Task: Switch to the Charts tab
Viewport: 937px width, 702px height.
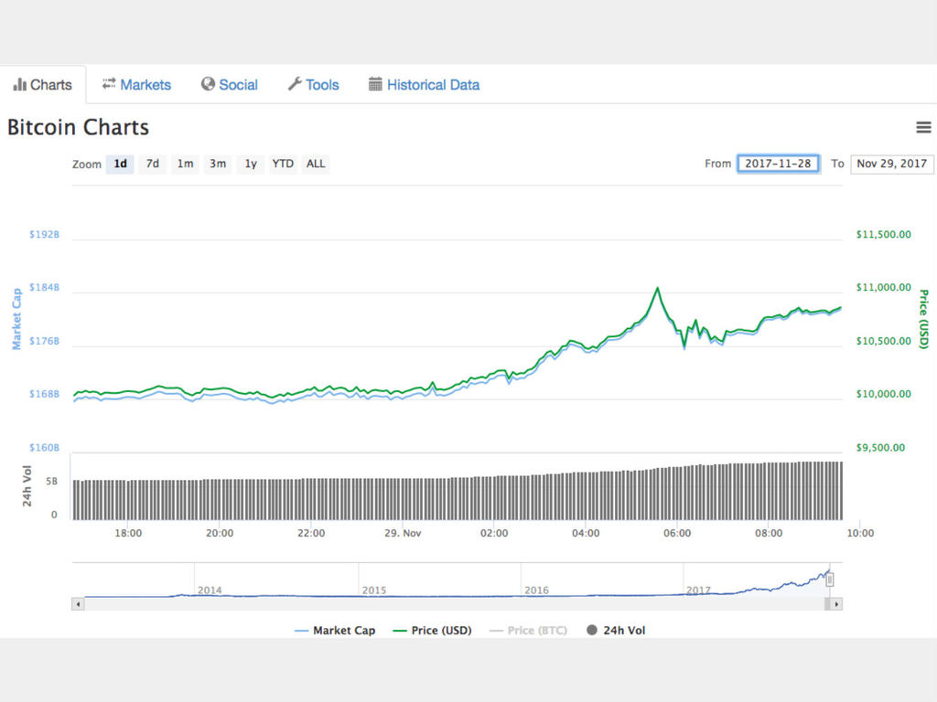Action: [42, 85]
